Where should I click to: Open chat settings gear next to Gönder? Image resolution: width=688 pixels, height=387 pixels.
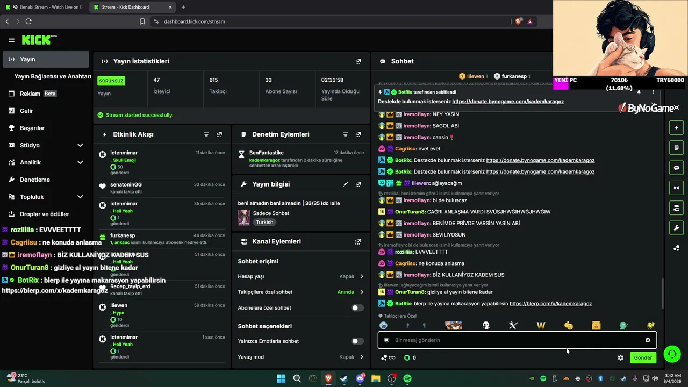click(x=621, y=357)
